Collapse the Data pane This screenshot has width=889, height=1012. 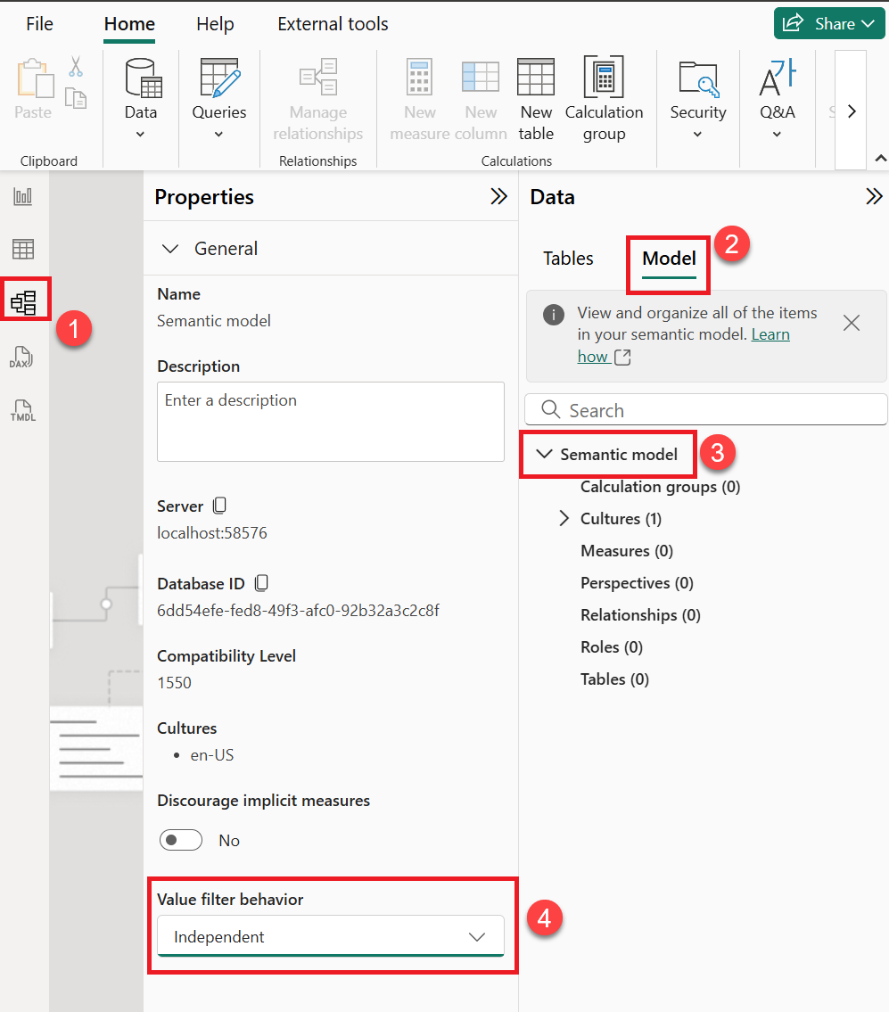(874, 196)
